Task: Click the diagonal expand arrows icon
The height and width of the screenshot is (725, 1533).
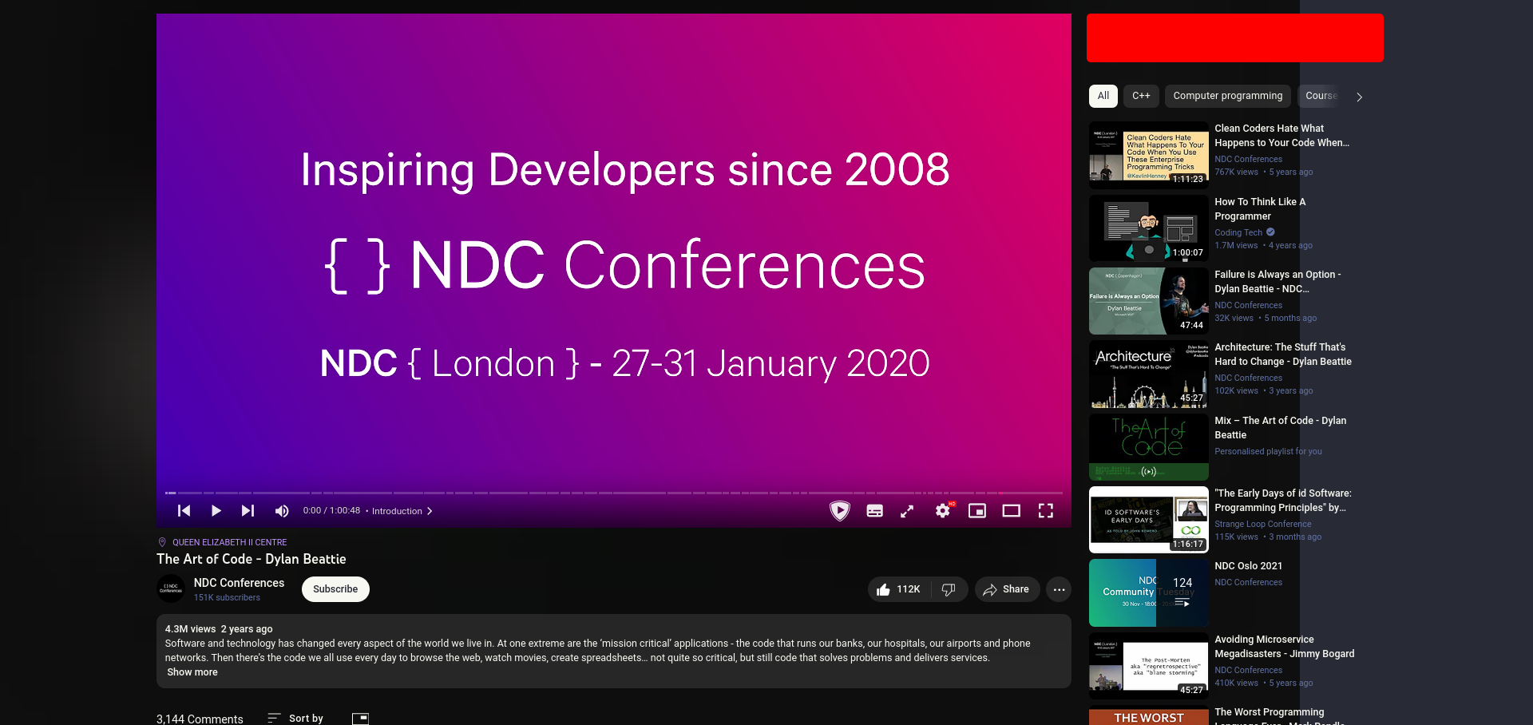Action: 907,511
